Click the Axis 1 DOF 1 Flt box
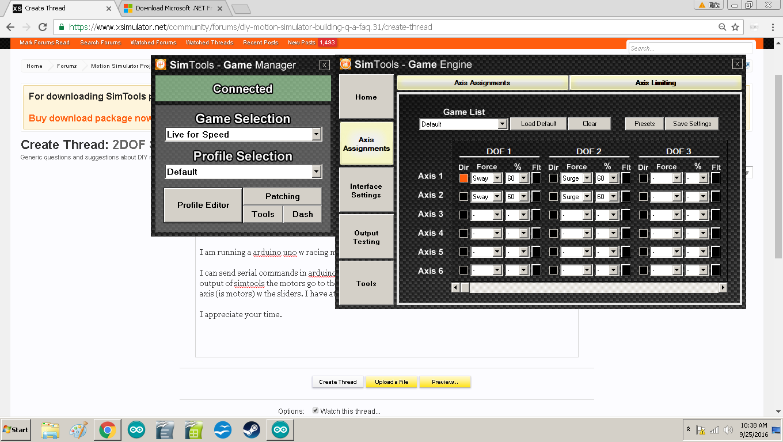 [535, 178]
